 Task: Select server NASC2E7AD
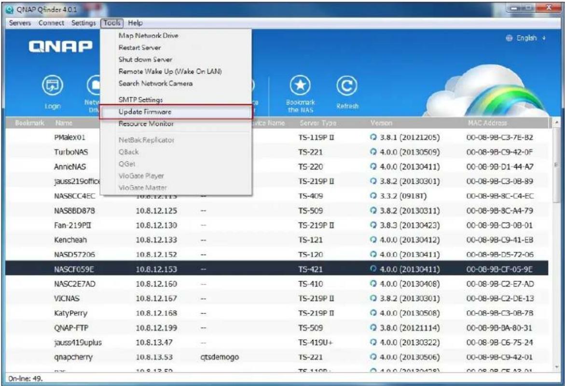(x=277, y=283)
